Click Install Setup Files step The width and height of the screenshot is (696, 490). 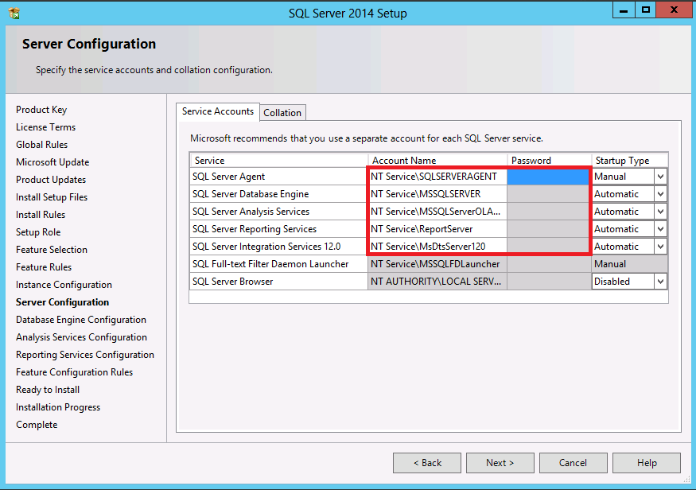(52, 197)
